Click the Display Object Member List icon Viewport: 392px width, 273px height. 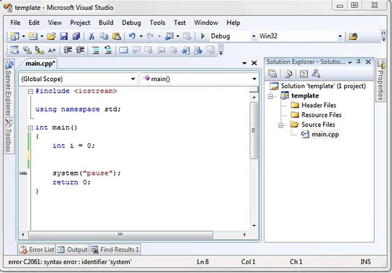pyautogui.click(x=14, y=50)
